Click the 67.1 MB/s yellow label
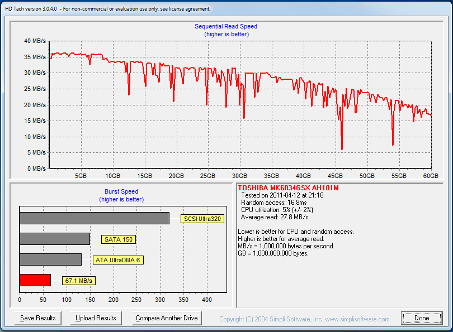This screenshot has width=453, height=332. tap(78, 281)
